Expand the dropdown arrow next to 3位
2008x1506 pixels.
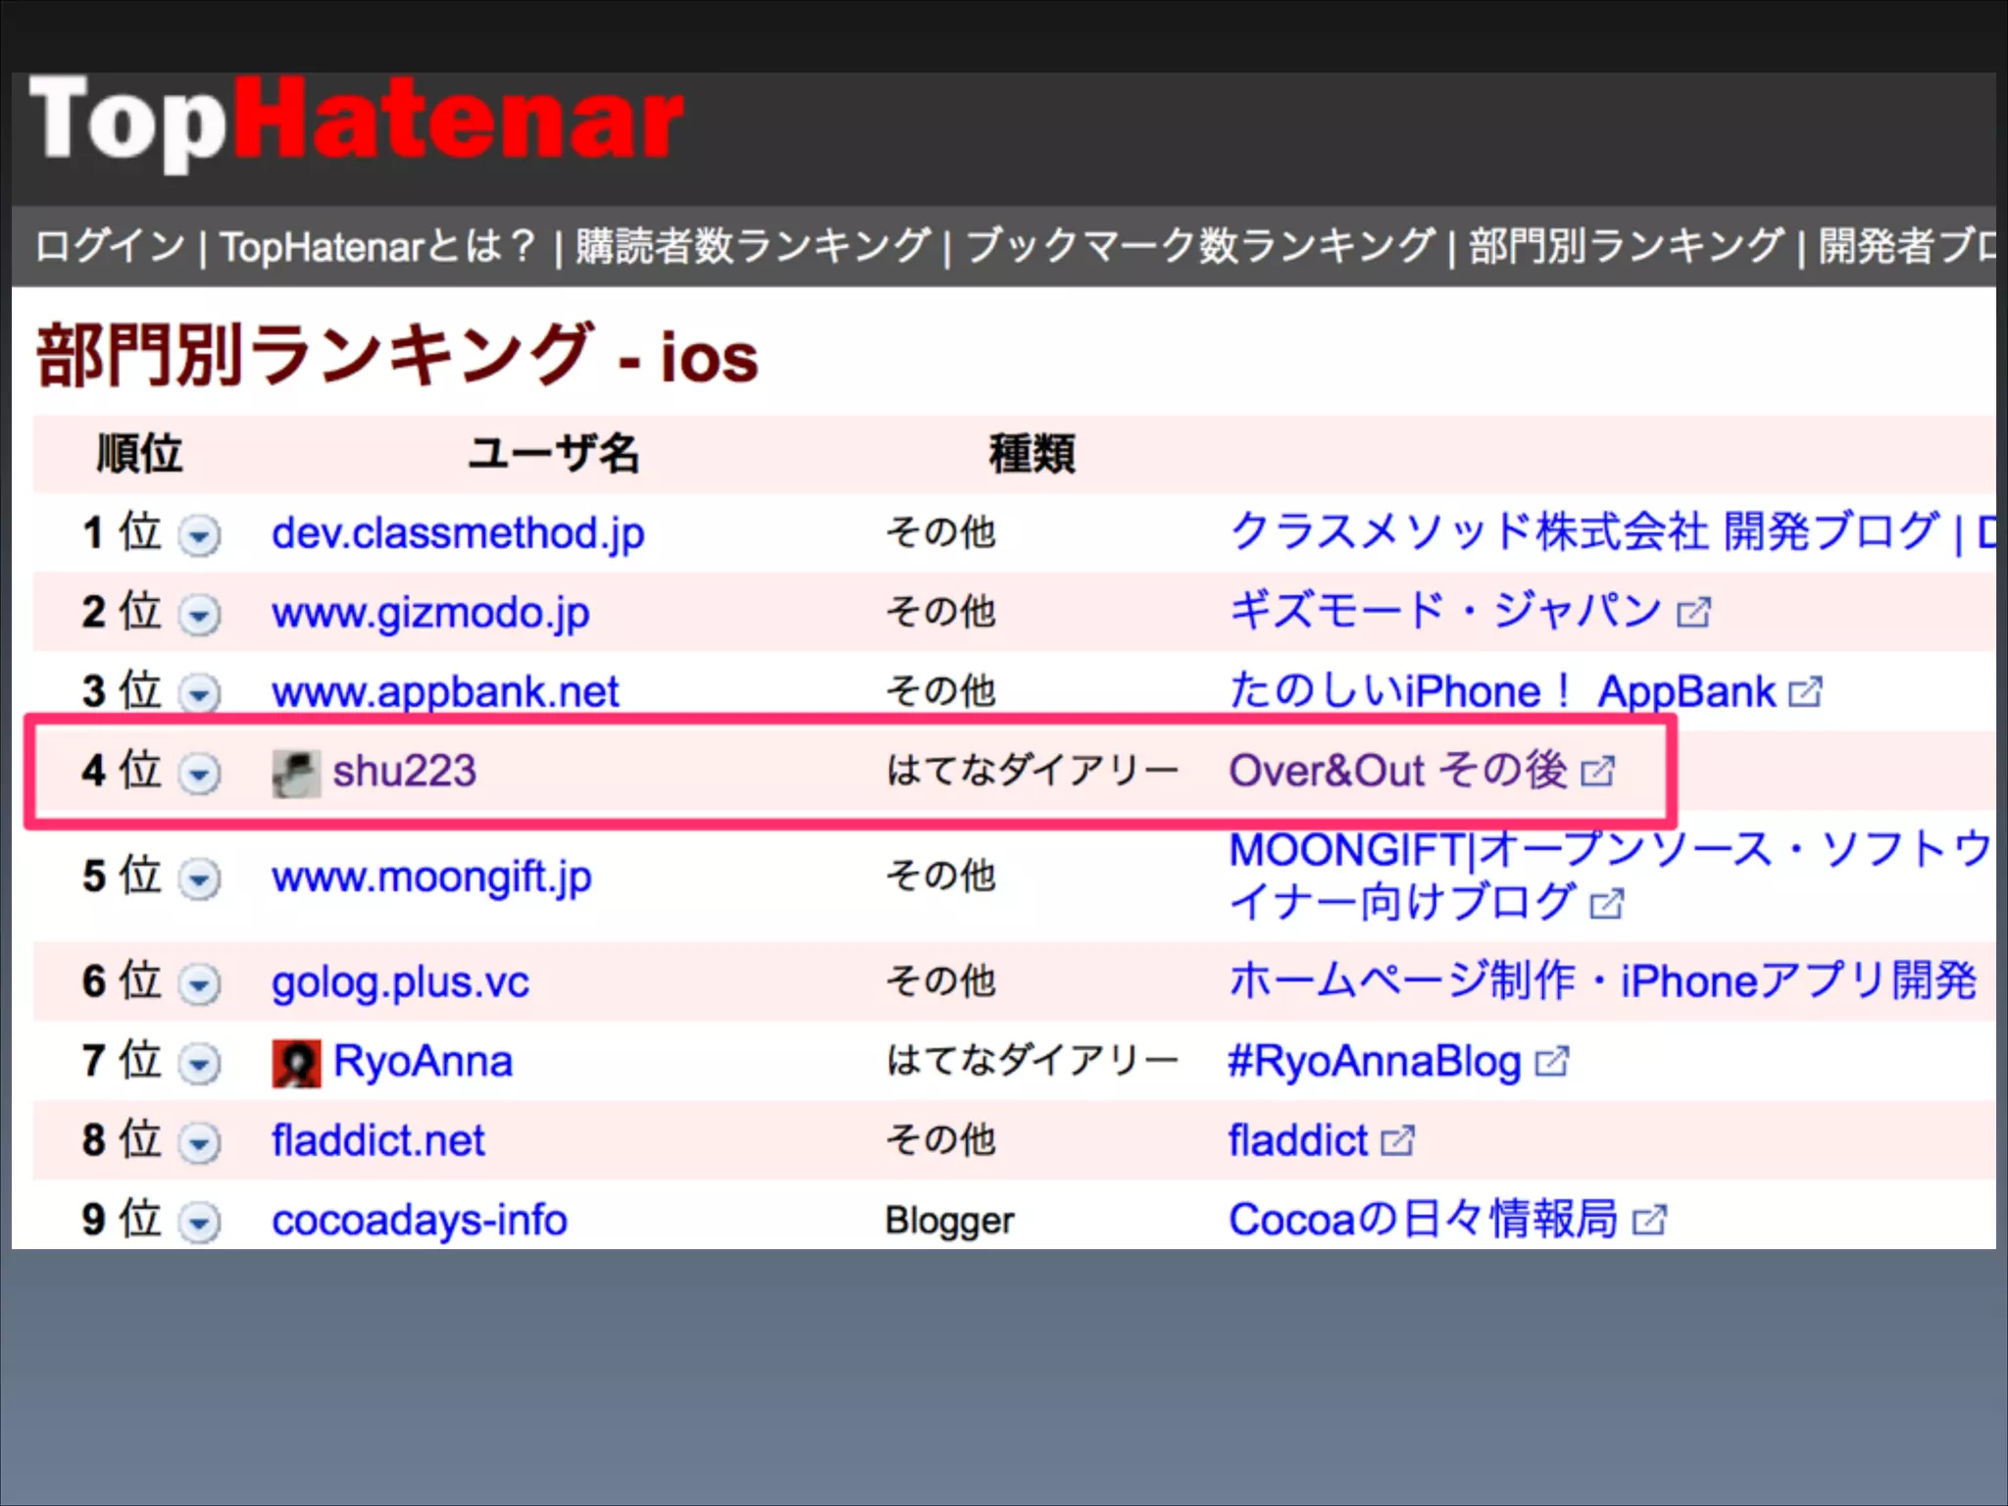pyautogui.click(x=199, y=694)
